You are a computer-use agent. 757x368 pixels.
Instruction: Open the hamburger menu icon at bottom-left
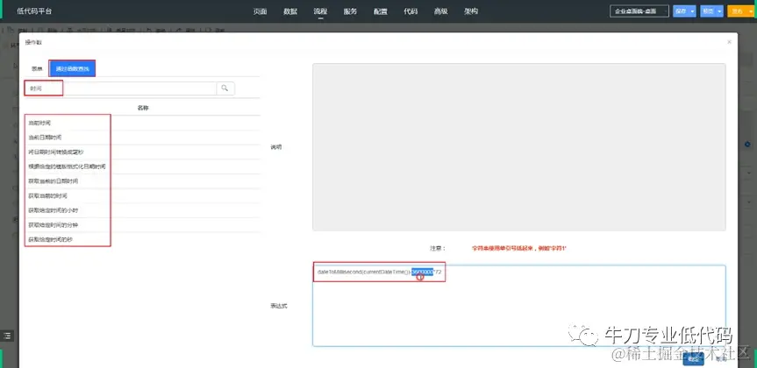tap(7, 336)
